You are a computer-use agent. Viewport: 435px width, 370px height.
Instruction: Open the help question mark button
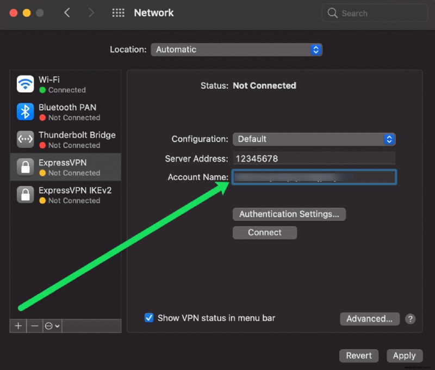point(410,319)
